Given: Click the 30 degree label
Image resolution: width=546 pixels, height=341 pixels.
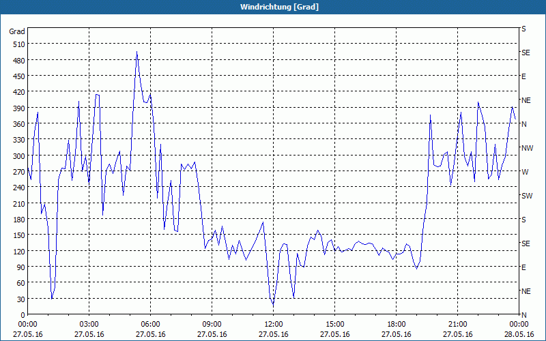Looking at the screenshot, I should pyautogui.click(x=21, y=299).
